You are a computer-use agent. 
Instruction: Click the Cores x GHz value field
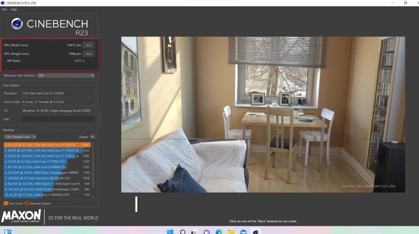tap(58, 102)
